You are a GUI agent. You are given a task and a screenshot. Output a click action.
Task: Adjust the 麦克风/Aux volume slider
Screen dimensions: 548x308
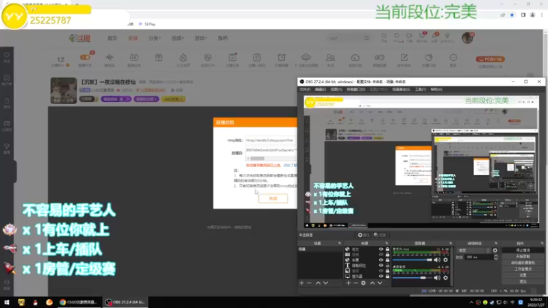click(x=412, y=260)
